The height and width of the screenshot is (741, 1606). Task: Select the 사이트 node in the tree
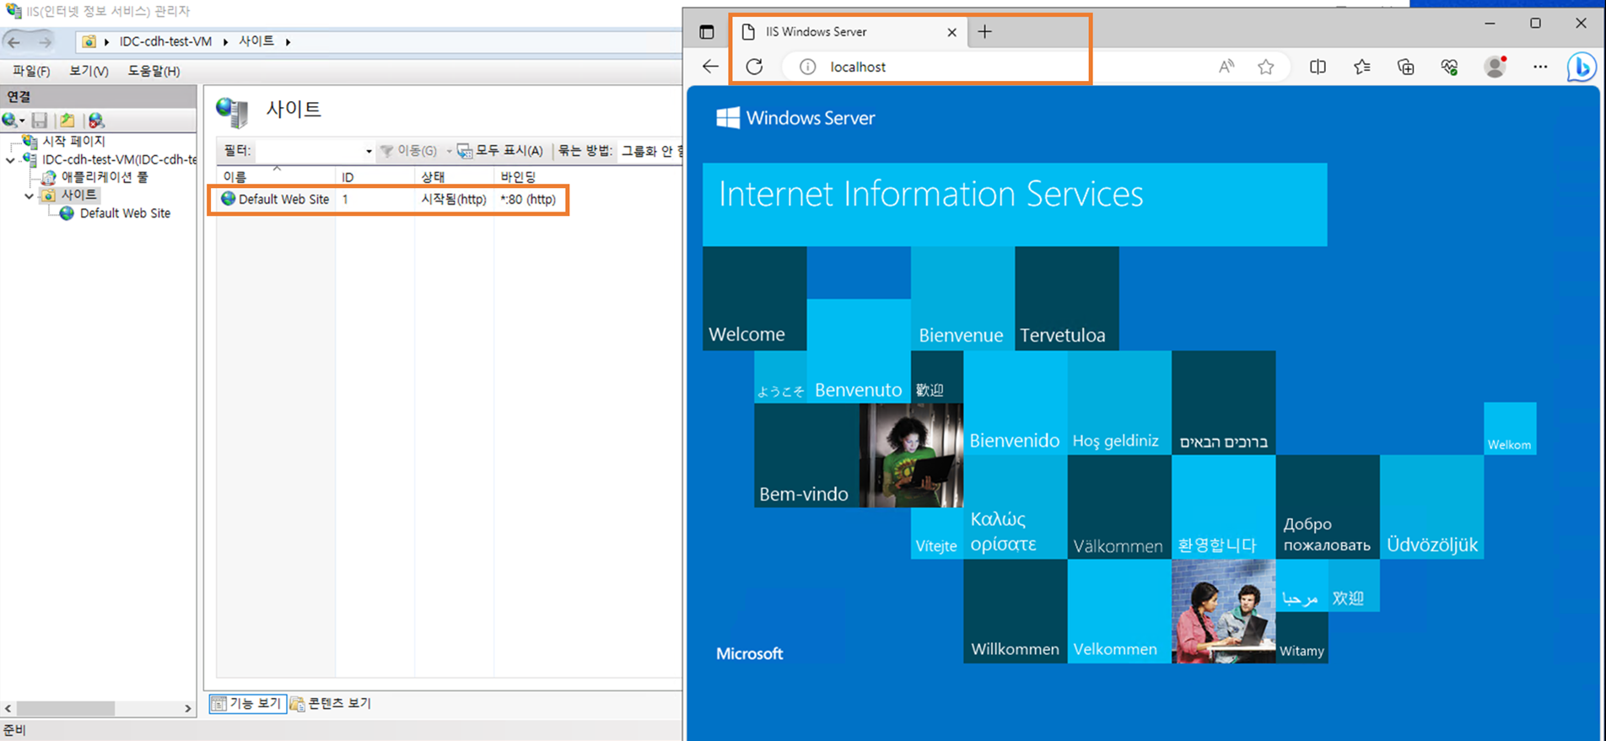78,195
